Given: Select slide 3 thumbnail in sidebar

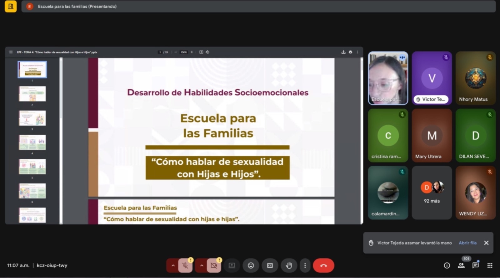Looking at the screenshot, I should point(32,118).
